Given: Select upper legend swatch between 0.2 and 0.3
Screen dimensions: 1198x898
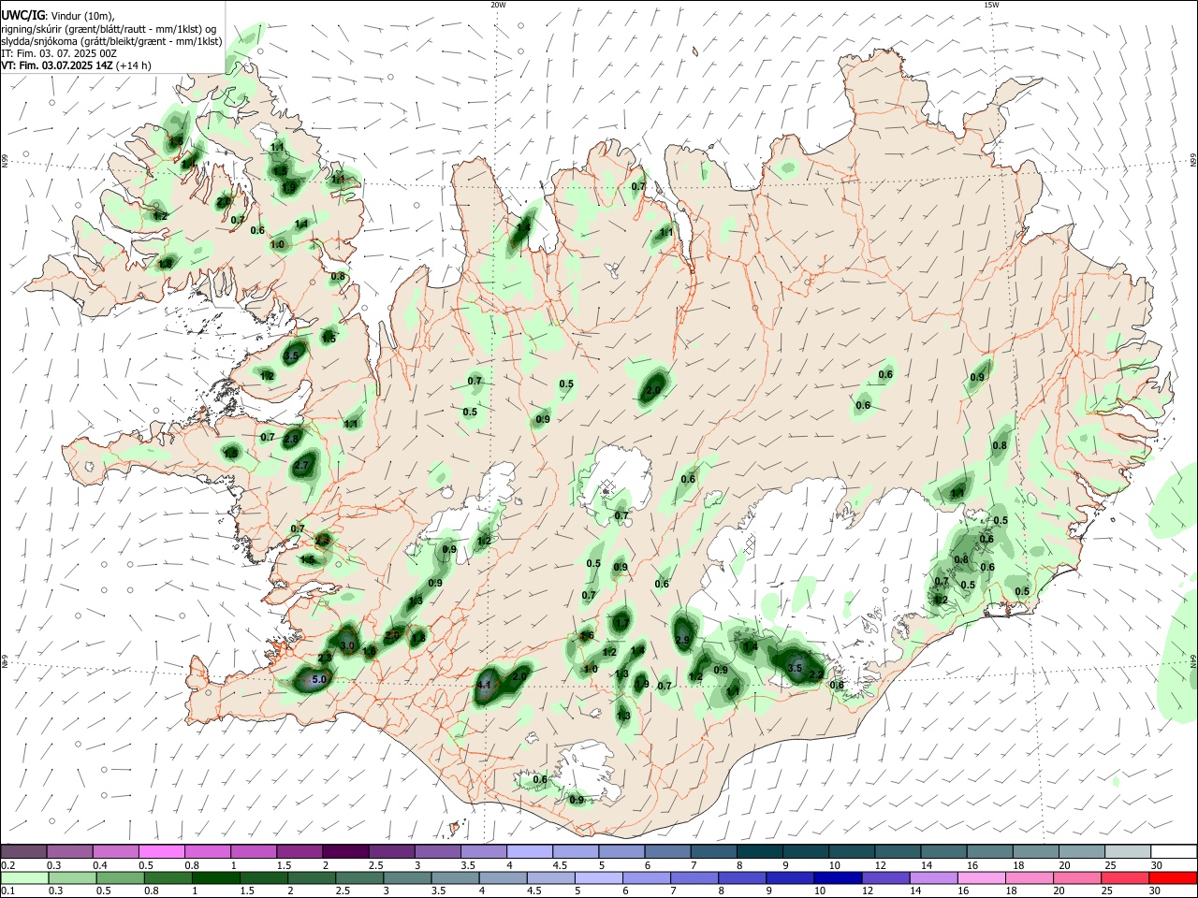Looking at the screenshot, I should tap(23, 851).
